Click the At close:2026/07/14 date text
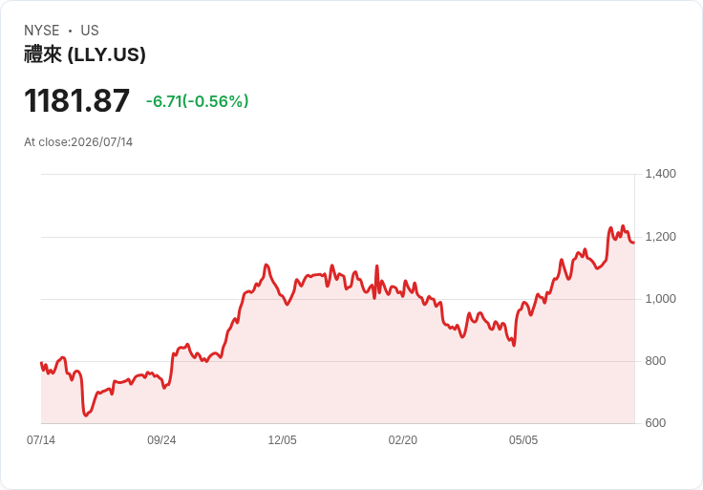703x490 pixels. click(x=78, y=142)
